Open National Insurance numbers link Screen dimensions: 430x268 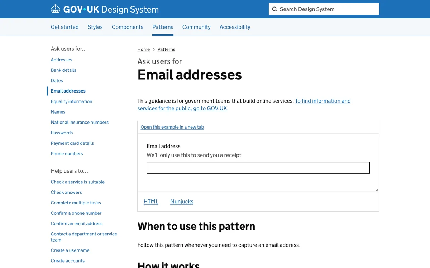point(80,122)
